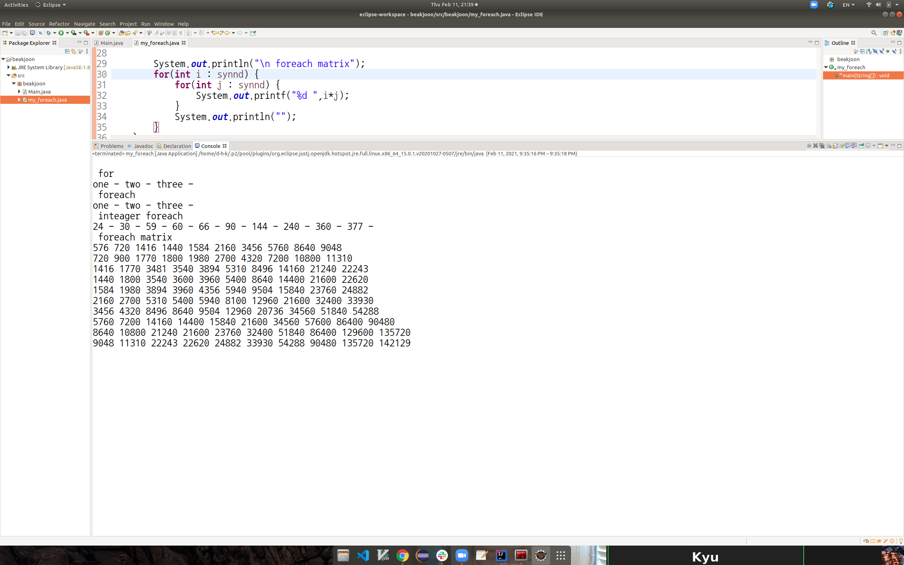Open the Refactor menu

click(x=59, y=24)
